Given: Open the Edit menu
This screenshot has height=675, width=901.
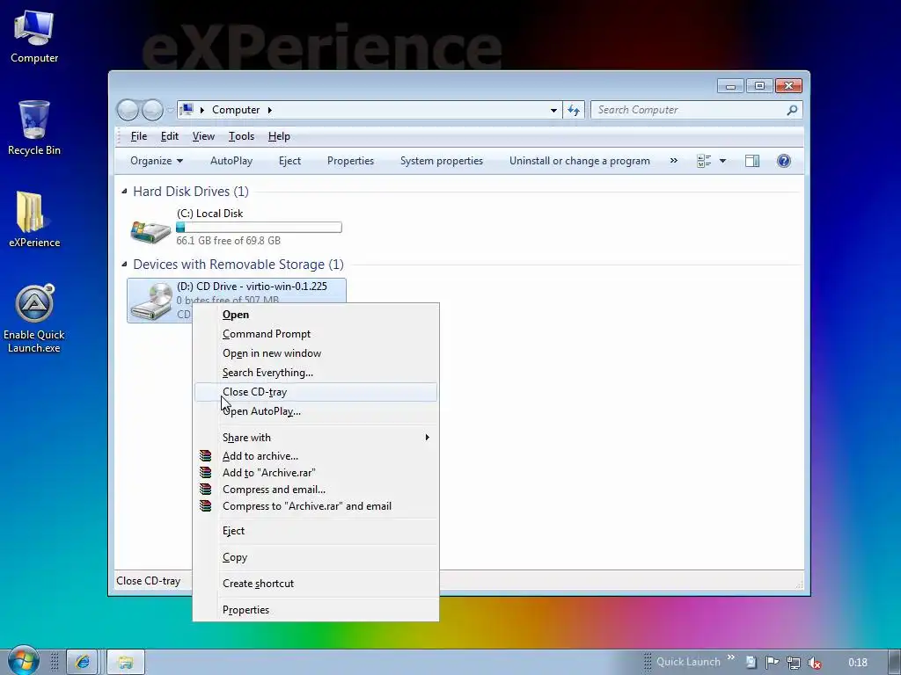Looking at the screenshot, I should click(170, 136).
